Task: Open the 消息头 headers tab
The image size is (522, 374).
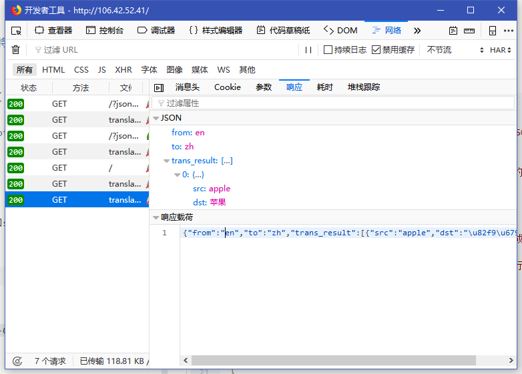Action: pos(188,87)
